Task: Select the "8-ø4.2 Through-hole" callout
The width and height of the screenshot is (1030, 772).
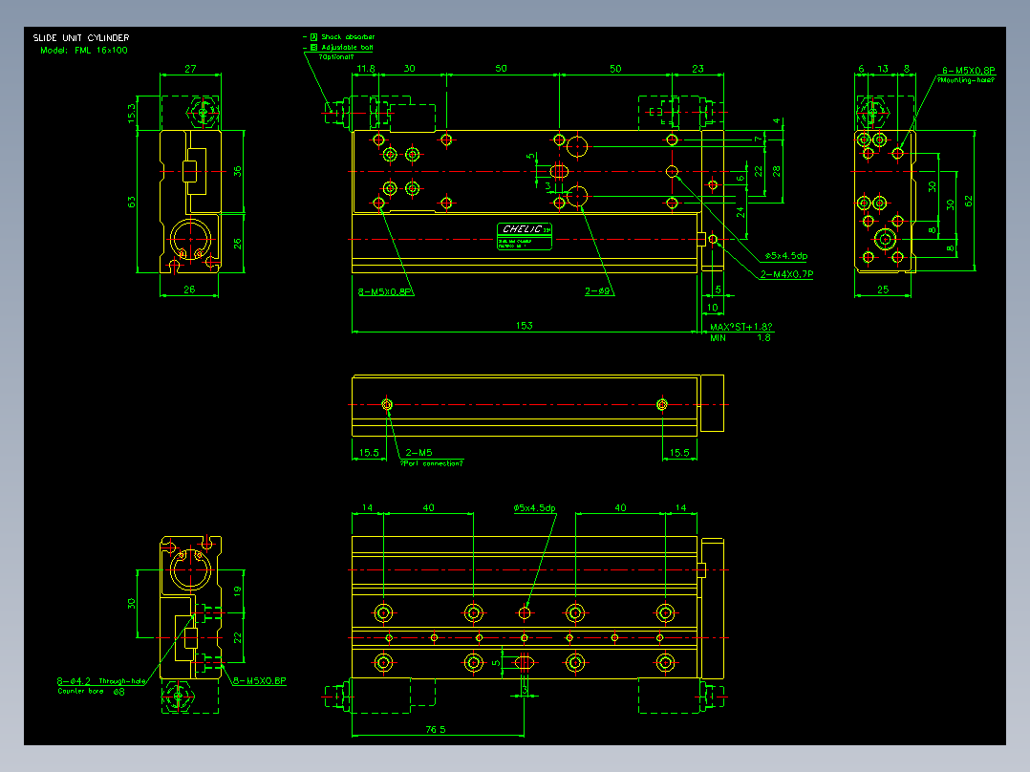Action: tap(101, 681)
